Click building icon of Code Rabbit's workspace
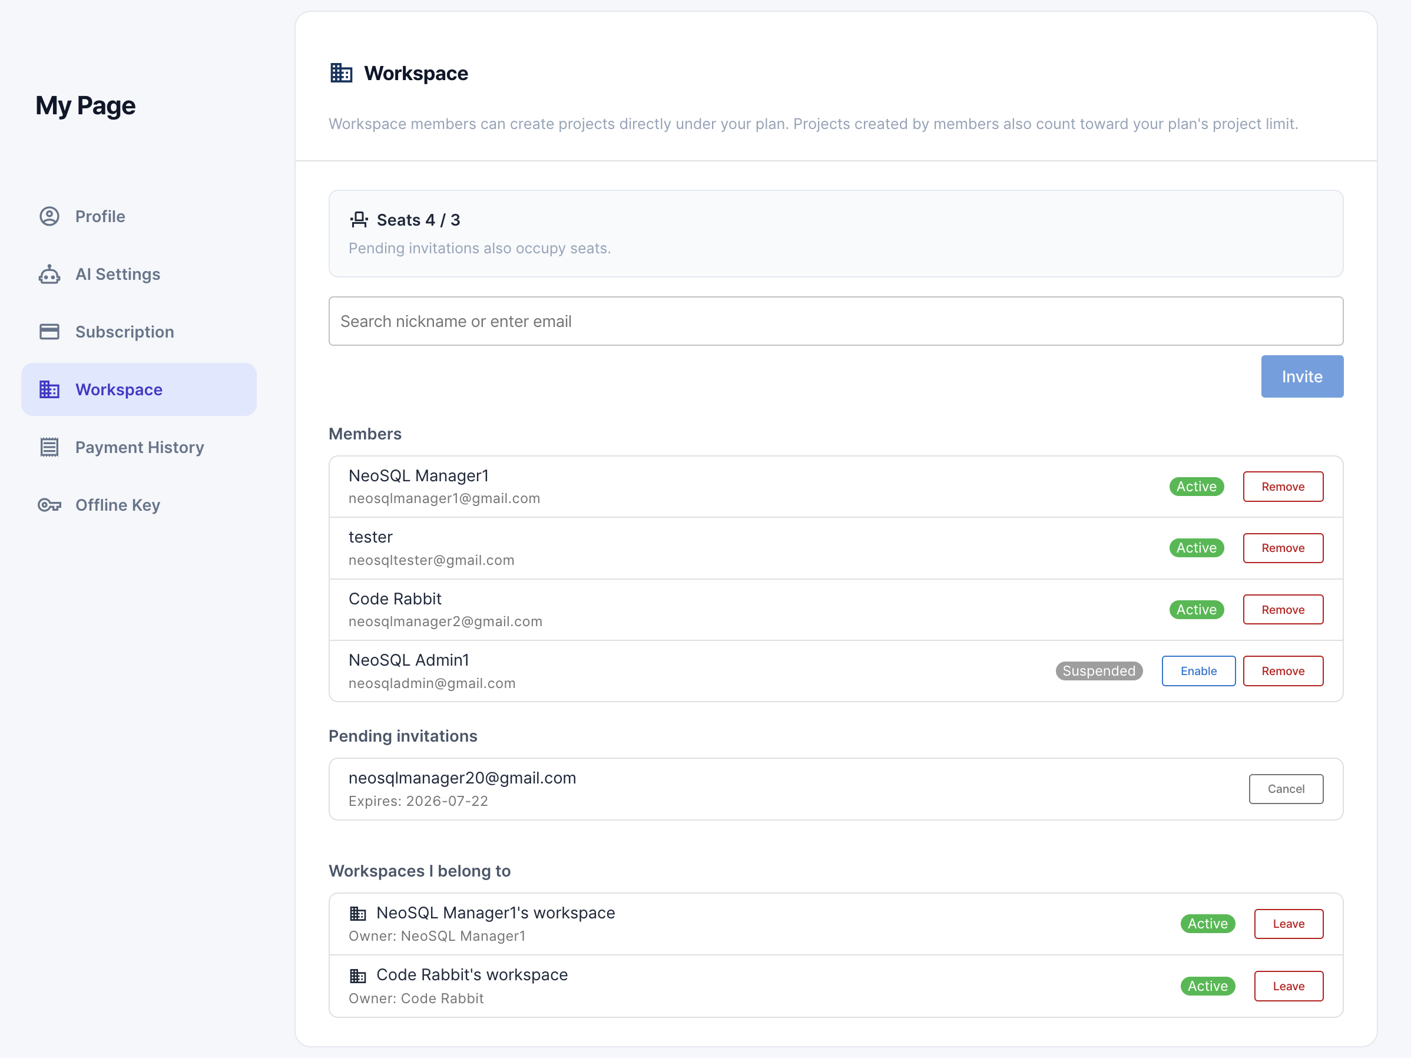The width and height of the screenshot is (1411, 1058). [358, 976]
